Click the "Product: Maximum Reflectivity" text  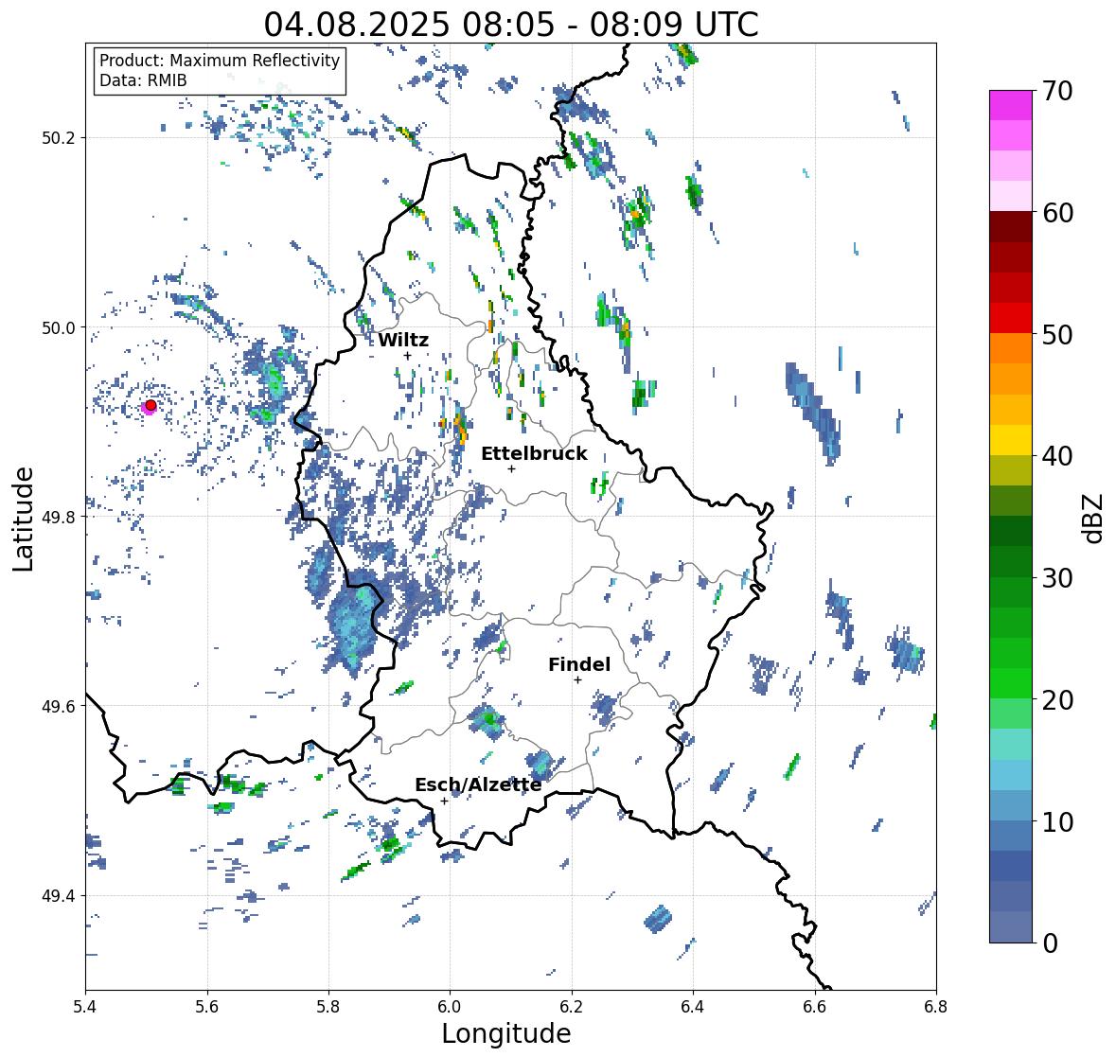(x=220, y=61)
